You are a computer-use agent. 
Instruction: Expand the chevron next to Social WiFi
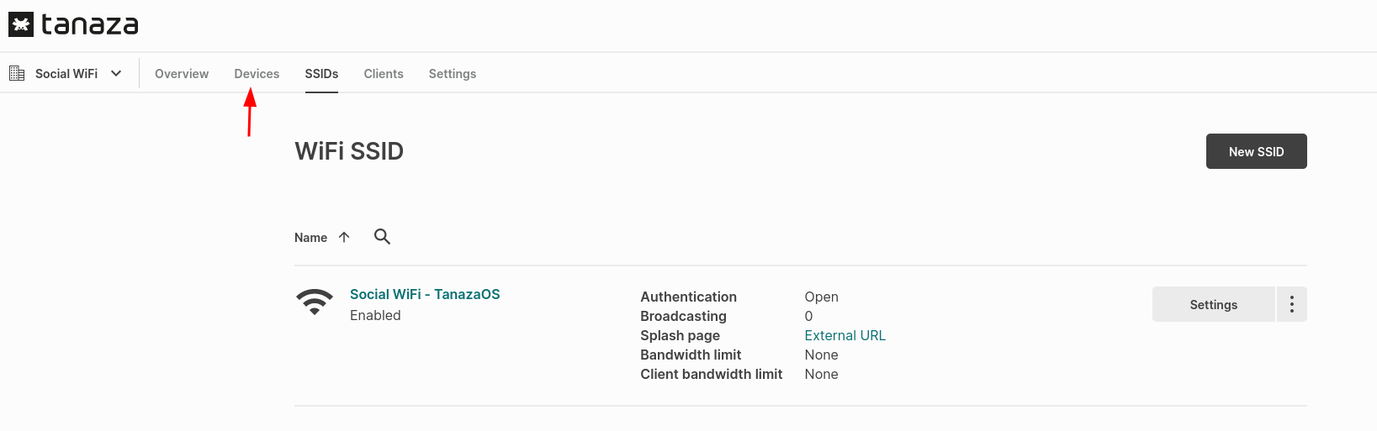(116, 74)
